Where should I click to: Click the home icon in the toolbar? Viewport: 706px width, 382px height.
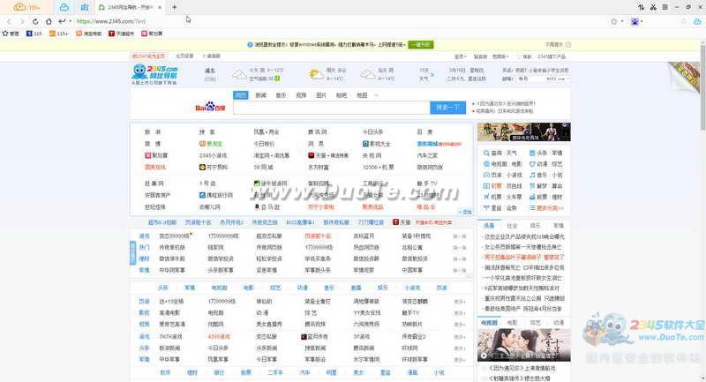click(48, 20)
